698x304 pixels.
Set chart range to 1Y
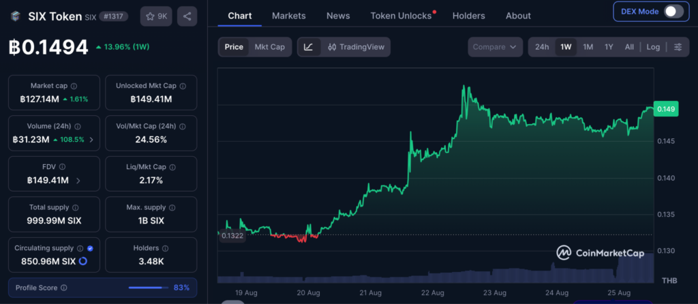pyautogui.click(x=609, y=47)
